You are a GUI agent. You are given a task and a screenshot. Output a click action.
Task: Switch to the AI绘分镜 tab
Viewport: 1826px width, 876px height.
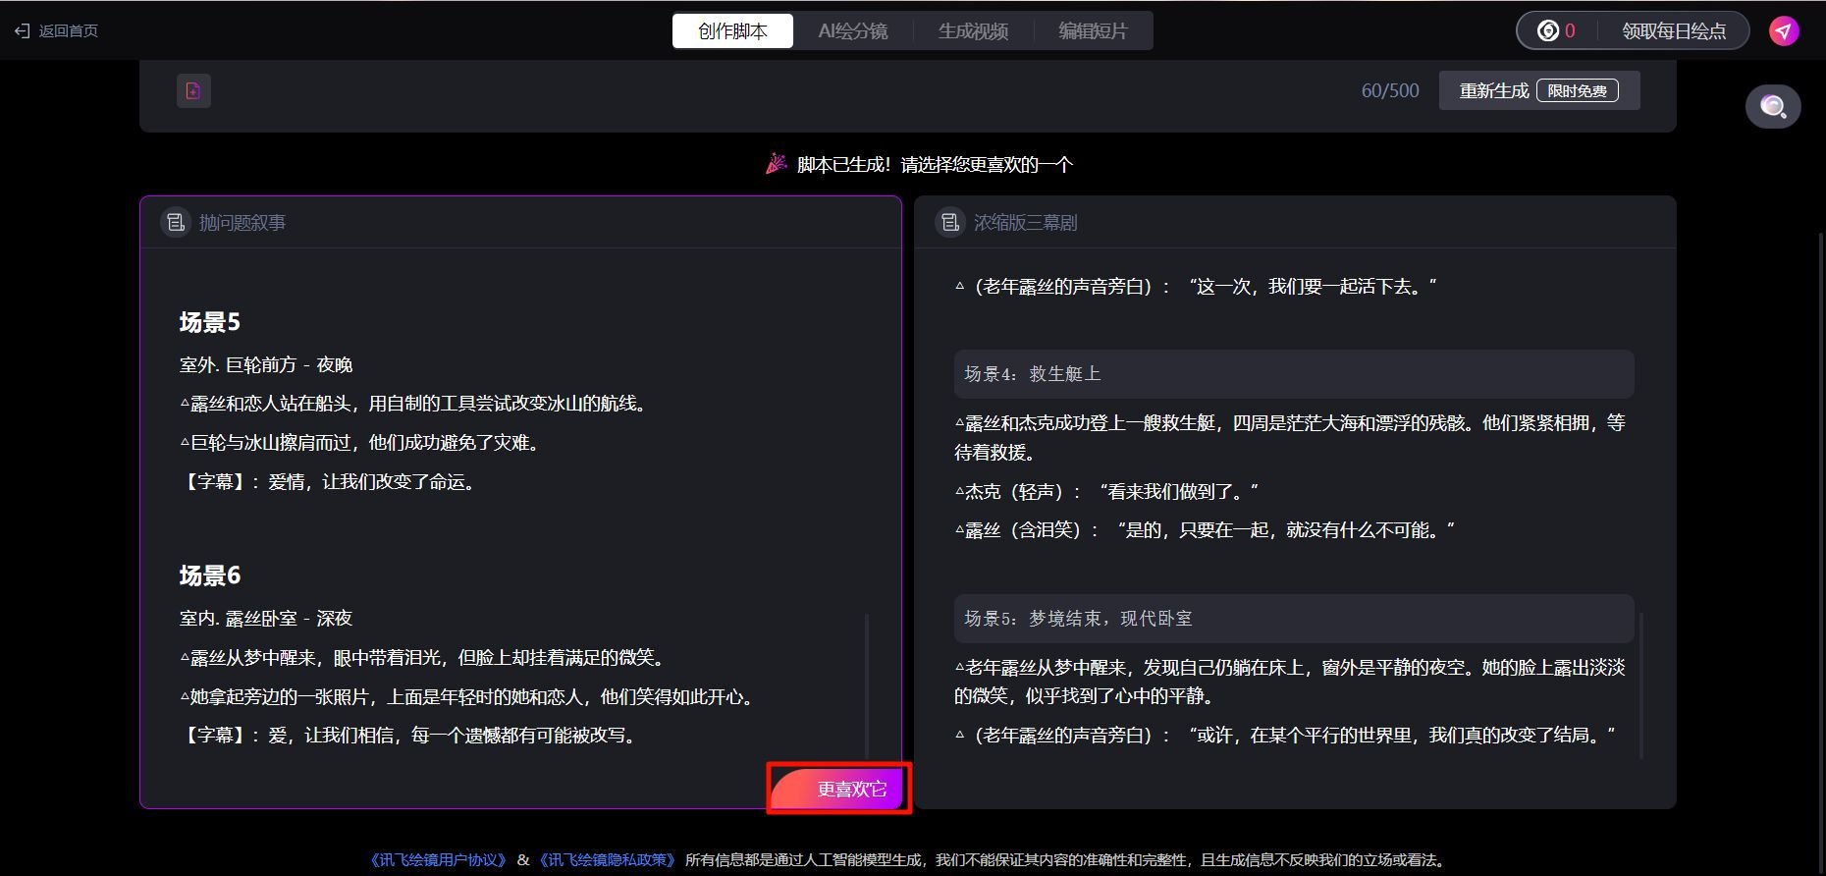(x=853, y=31)
